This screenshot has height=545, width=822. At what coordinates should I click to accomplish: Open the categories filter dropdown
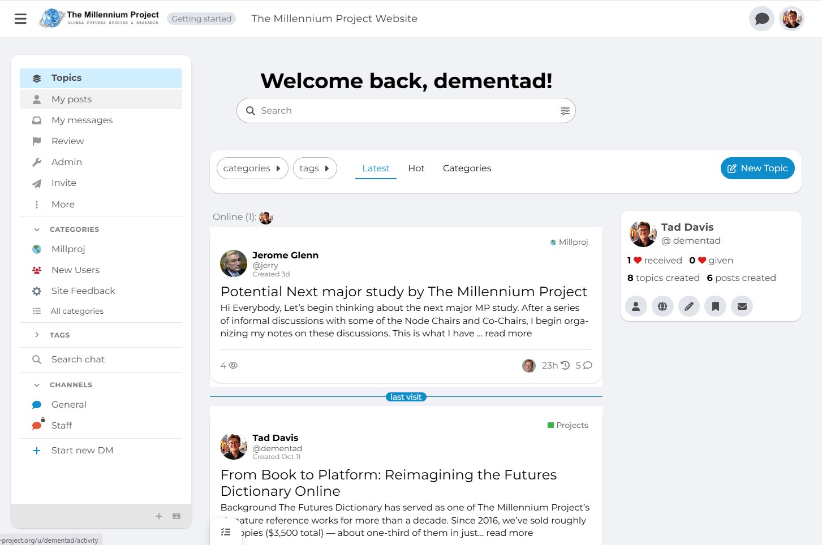(252, 168)
